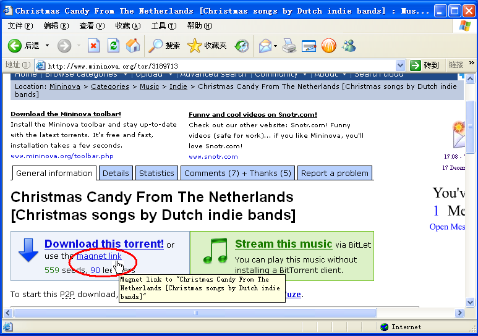Click Stream this music link
The width and height of the screenshot is (478, 336).
pos(283,244)
